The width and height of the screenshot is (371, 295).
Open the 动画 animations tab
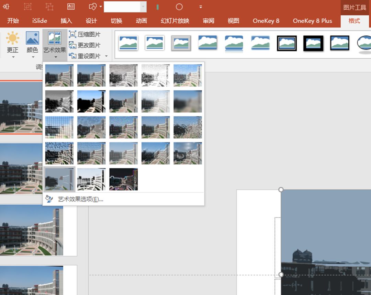point(142,21)
